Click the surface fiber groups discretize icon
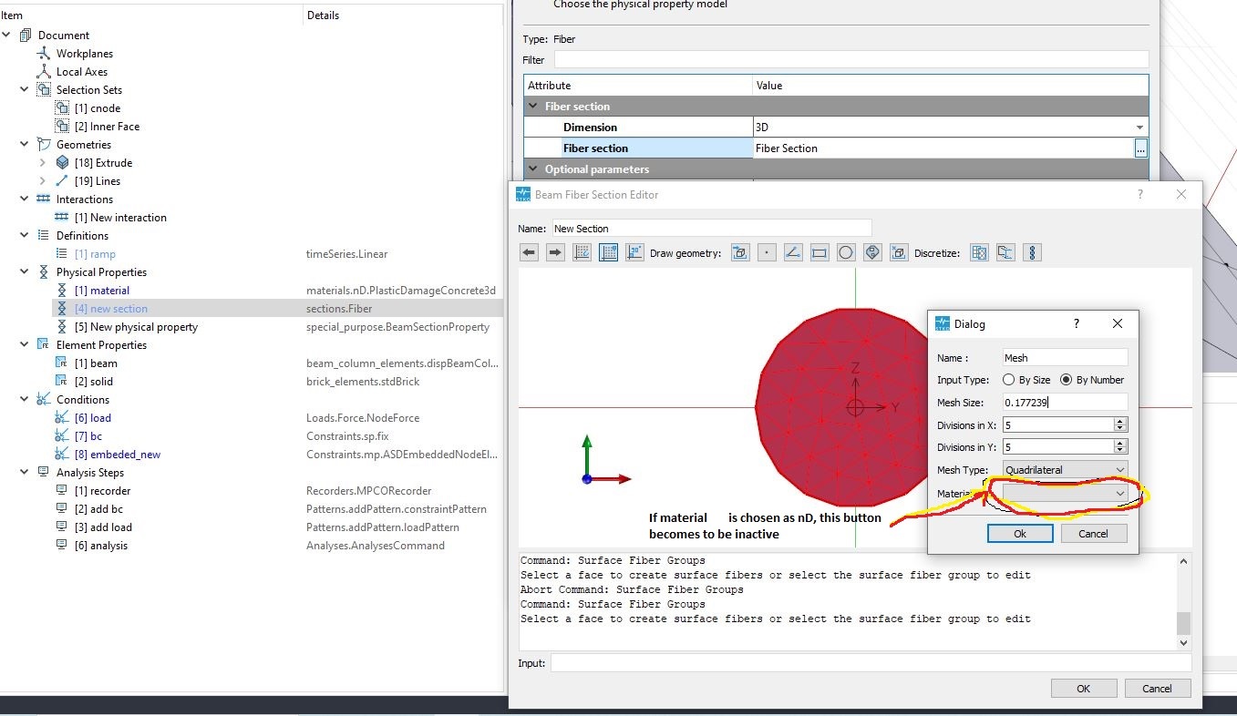 (980, 252)
